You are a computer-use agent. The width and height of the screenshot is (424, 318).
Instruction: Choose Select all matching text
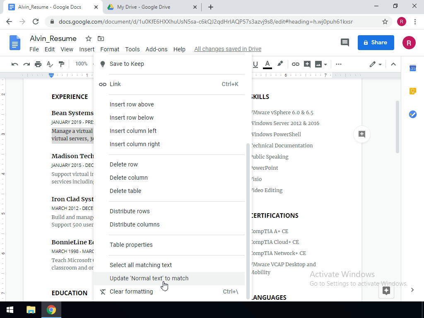pyautogui.click(x=169, y=265)
